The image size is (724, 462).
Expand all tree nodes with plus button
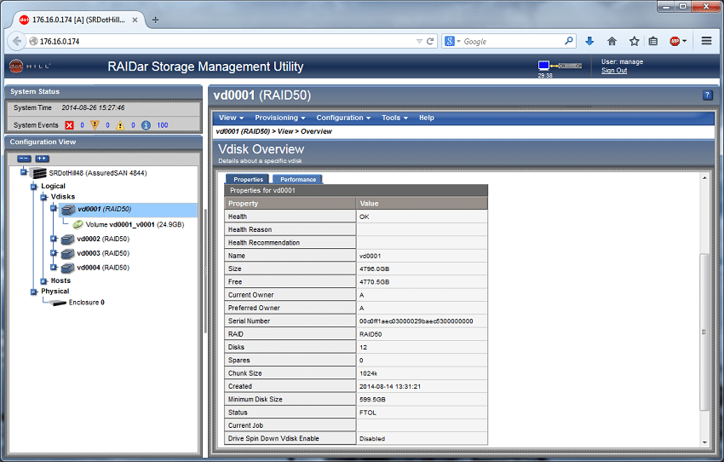(42, 159)
